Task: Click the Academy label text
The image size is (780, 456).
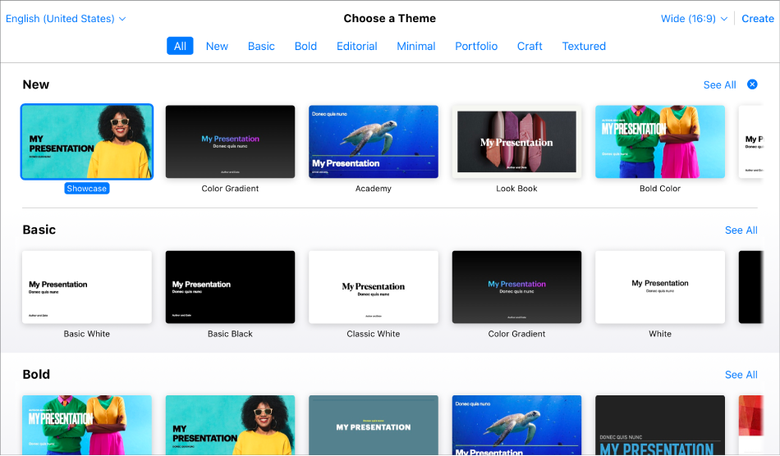Action: pyautogui.click(x=374, y=189)
